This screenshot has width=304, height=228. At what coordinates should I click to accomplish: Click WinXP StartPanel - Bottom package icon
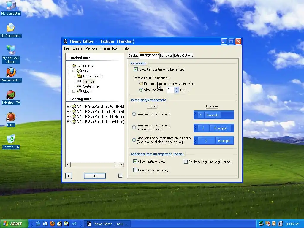74,107
